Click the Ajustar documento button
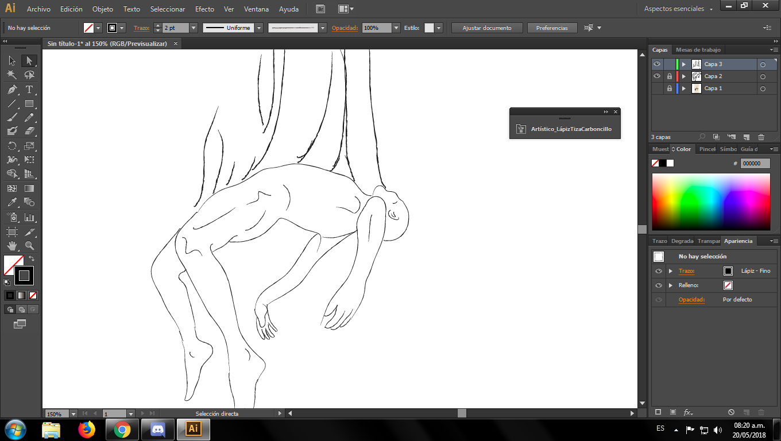Screen dimensions: 781x441 tap(487, 28)
